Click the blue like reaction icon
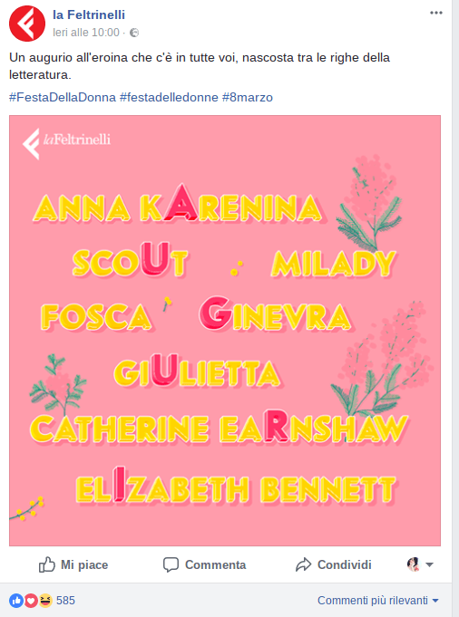Screen dimensions: 459x617 click(x=16, y=601)
